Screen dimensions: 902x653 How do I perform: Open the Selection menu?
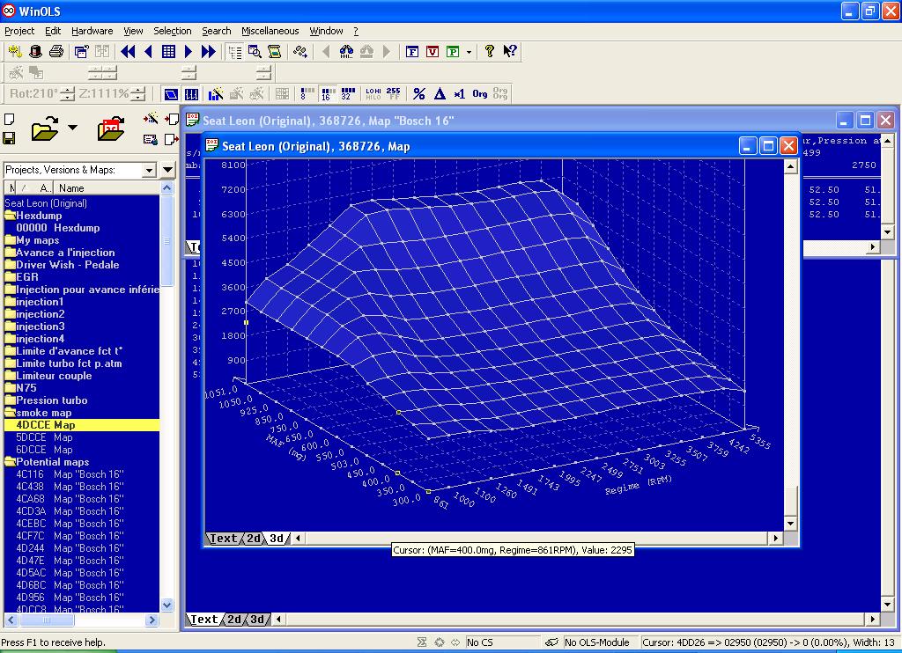tap(172, 31)
